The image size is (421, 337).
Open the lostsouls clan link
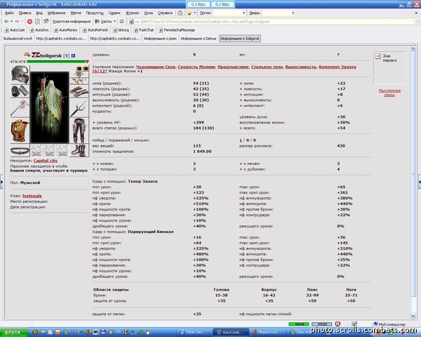(32, 196)
